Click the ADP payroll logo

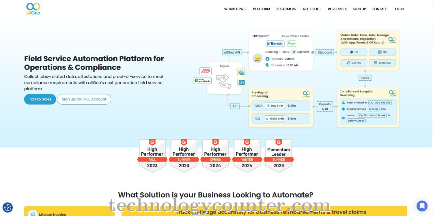click(206, 71)
